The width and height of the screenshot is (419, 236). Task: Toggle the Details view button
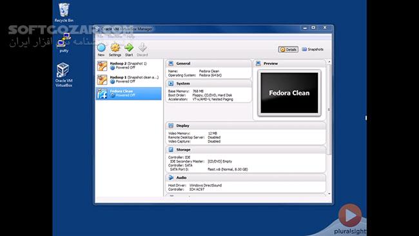tap(288, 50)
